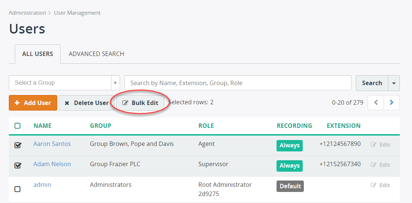Click the Agent role cell
The image size is (412, 203).
coord(206,144)
